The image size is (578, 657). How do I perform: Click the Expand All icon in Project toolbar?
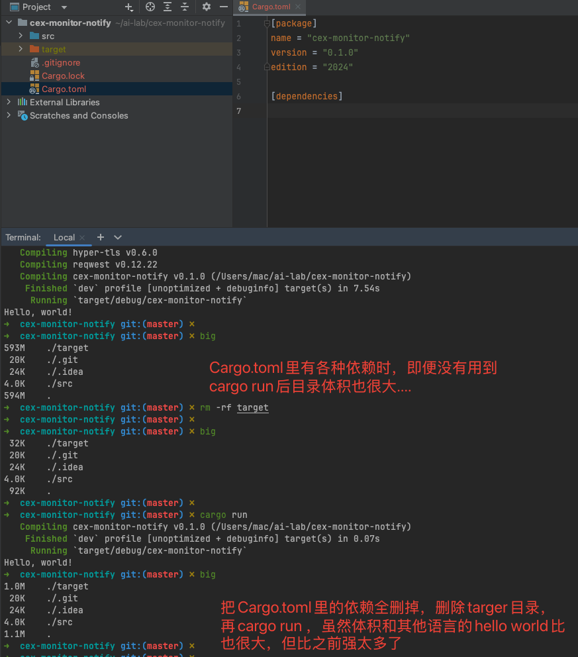pos(168,7)
